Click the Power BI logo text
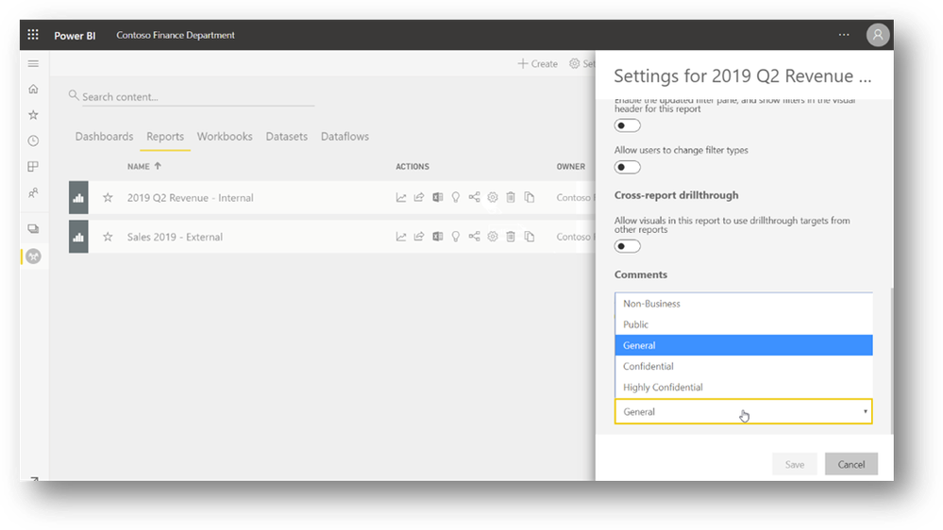The image size is (943, 530). (x=75, y=36)
